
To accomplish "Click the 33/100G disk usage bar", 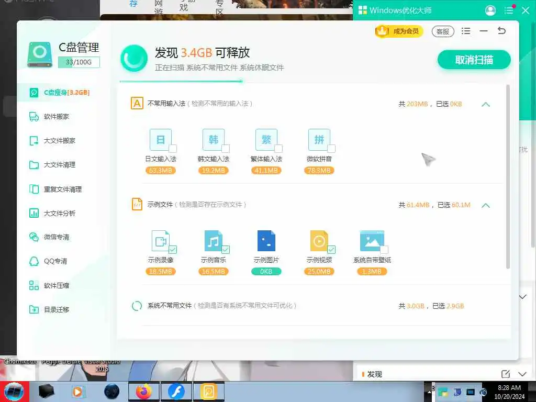I will click(x=79, y=62).
